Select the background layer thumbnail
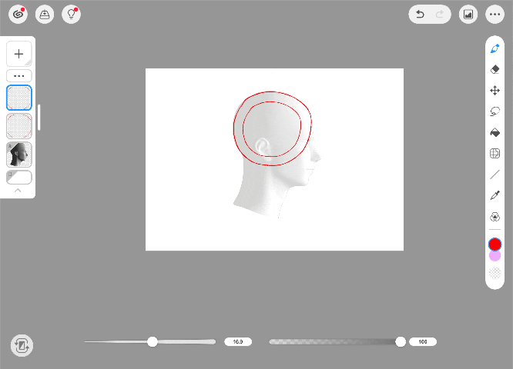The height and width of the screenshot is (369, 513). (x=19, y=178)
